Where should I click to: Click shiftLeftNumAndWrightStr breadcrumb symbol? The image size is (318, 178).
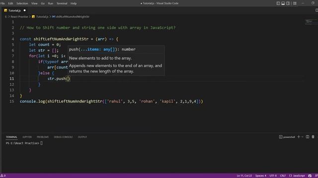(x=73, y=17)
